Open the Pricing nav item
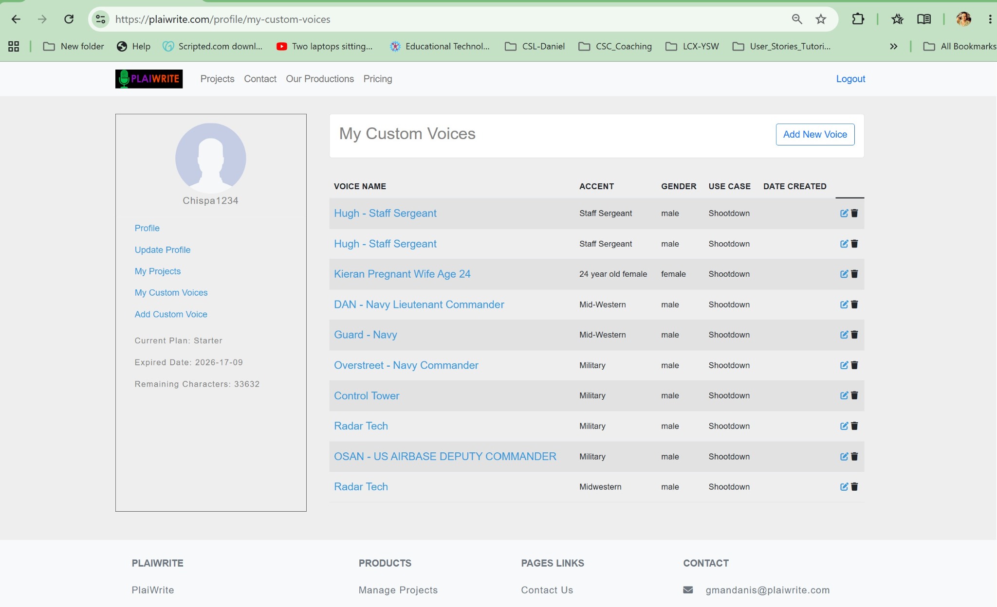 378,79
